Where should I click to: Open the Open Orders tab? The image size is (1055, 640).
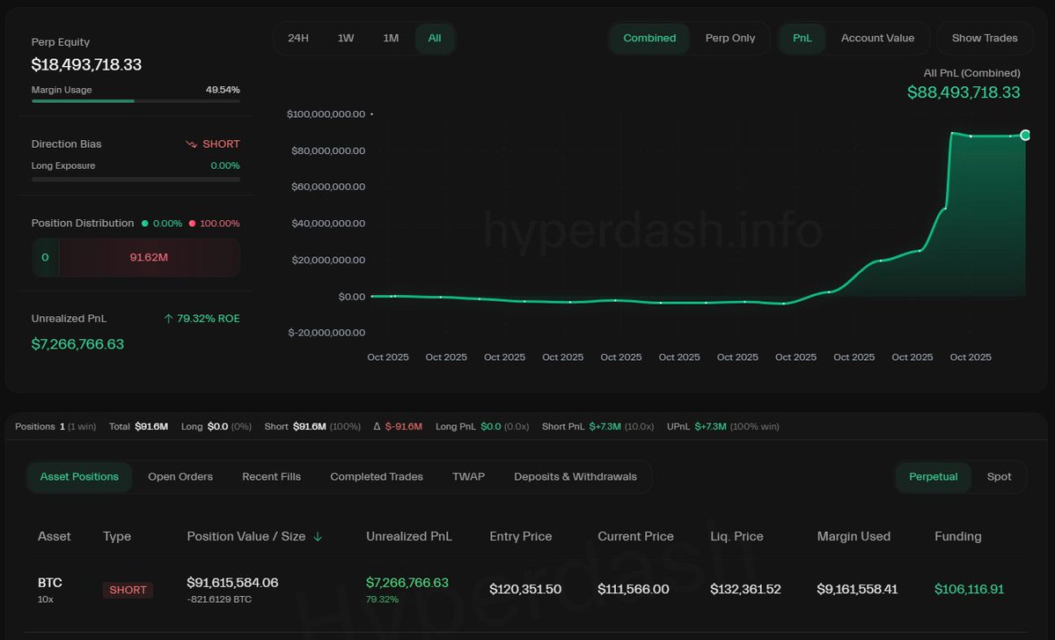click(180, 477)
